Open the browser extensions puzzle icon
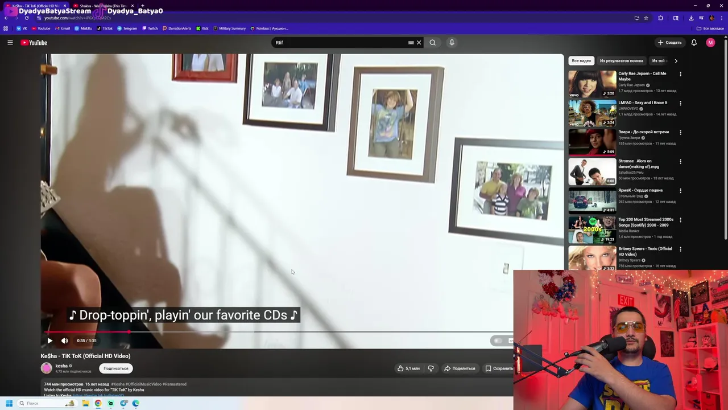Screen dimensions: 728x410 [x=661, y=18]
